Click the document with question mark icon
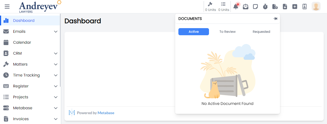 275,7
